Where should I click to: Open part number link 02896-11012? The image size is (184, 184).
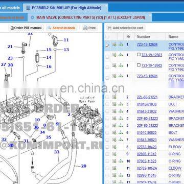147,154
